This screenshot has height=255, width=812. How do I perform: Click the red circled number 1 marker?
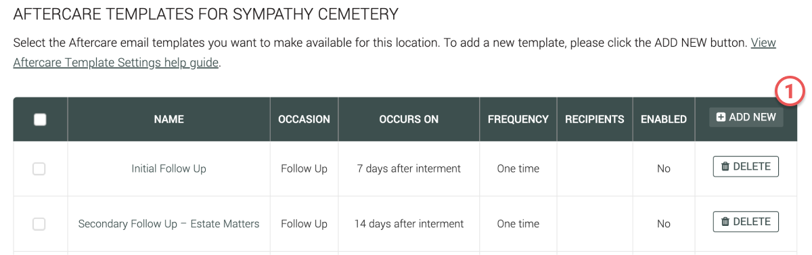789,91
